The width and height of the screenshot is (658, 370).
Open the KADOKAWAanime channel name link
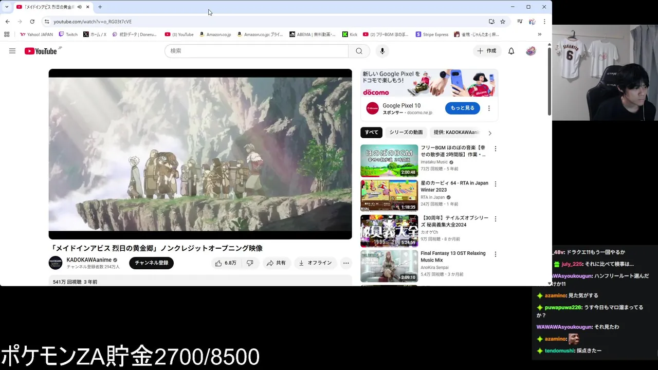(89, 260)
